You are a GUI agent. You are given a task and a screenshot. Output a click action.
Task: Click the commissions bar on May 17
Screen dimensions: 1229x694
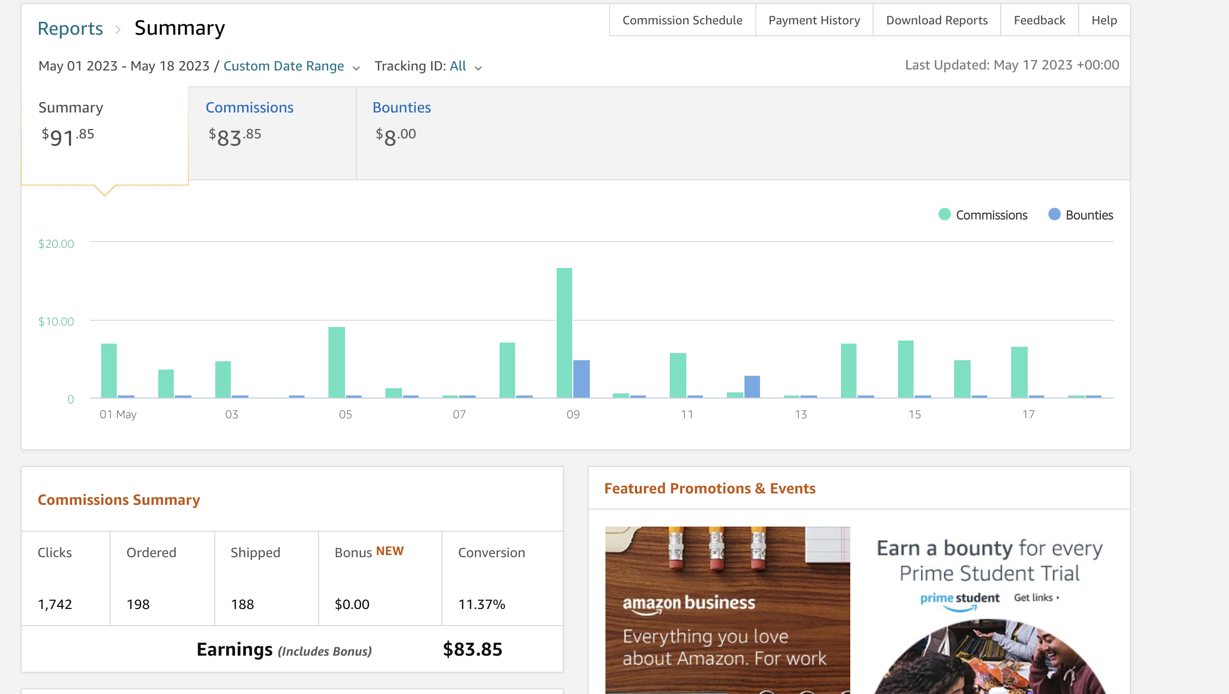(1019, 372)
